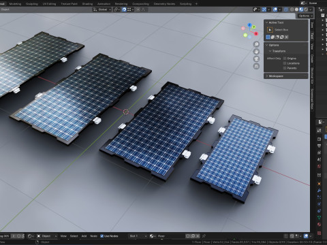Open the Geometry Nodes workspace tab

(164, 3)
